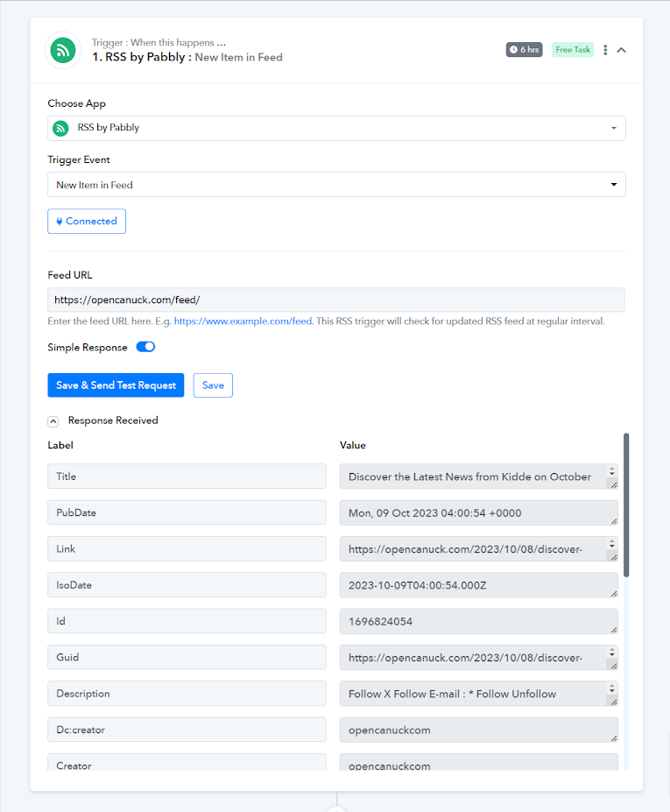Click the Id value 1696824054 field

coord(479,621)
